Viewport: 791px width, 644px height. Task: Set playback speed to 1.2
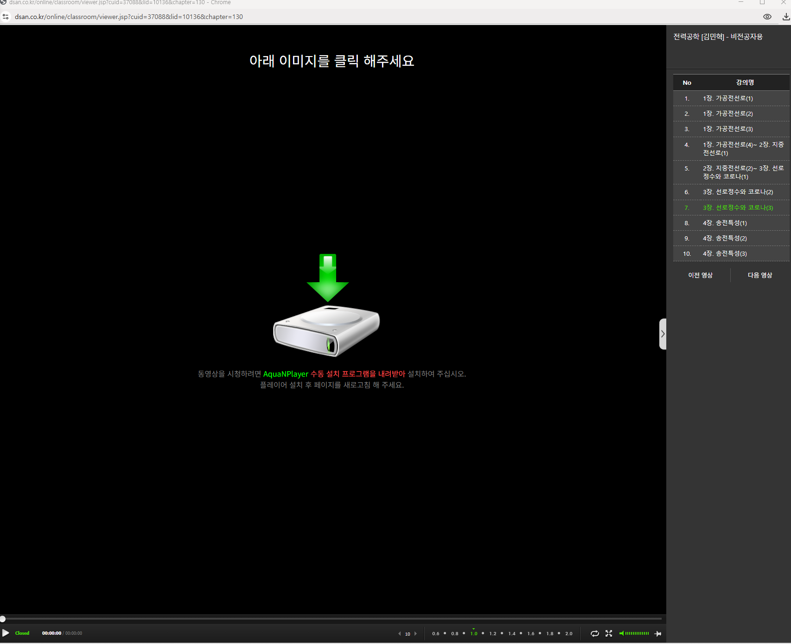coord(492,633)
